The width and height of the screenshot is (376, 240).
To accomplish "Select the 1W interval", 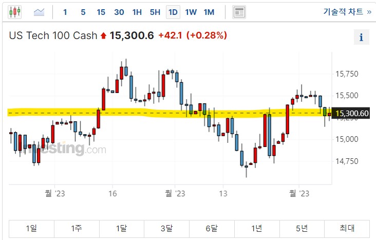I will point(191,12).
